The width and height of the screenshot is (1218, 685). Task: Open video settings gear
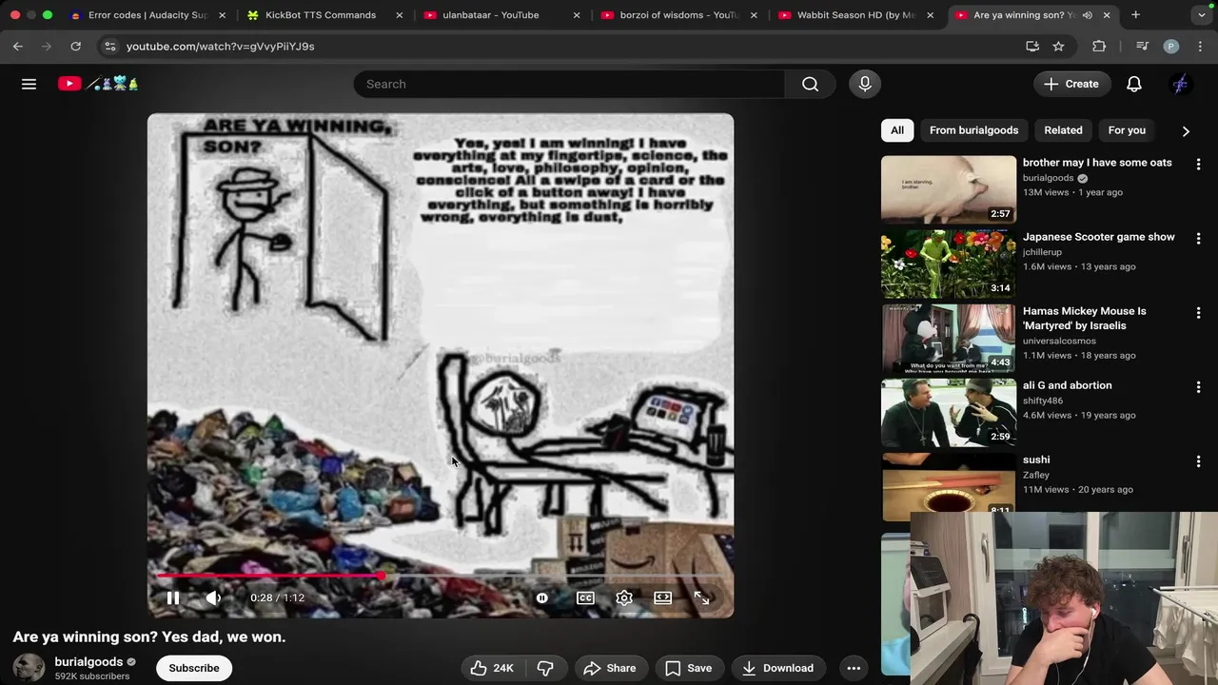pos(624,597)
